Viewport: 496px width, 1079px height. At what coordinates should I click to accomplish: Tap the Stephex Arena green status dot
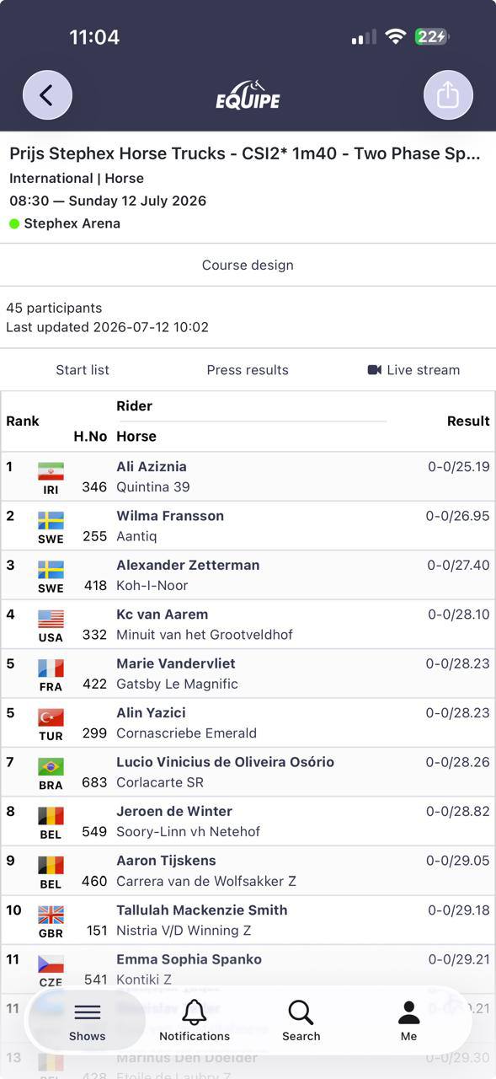(14, 223)
